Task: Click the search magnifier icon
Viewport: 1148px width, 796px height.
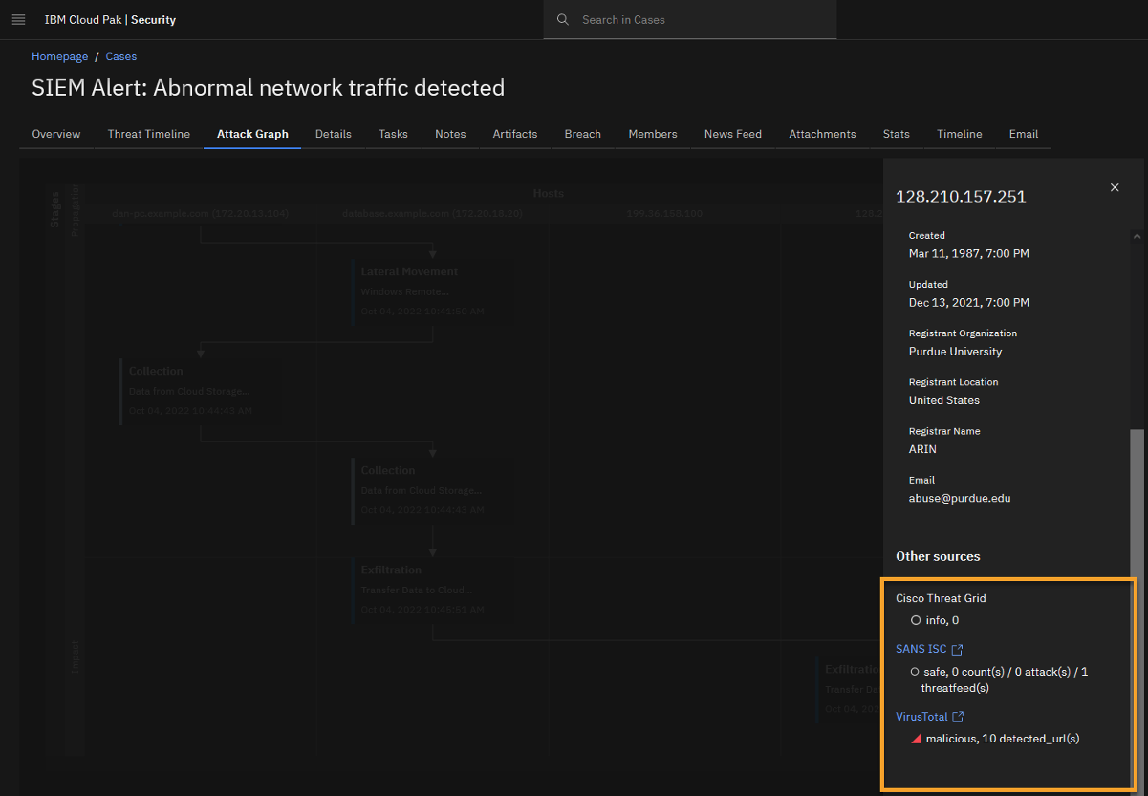Action: tap(563, 19)
